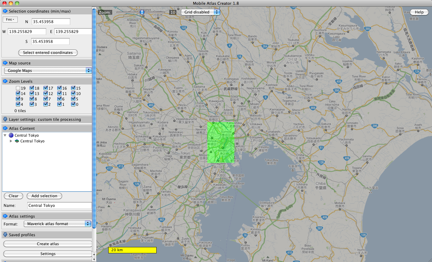This screenshot has height=262, width=432.
Task: Click the S latitude input field
Action: (50, 41)
